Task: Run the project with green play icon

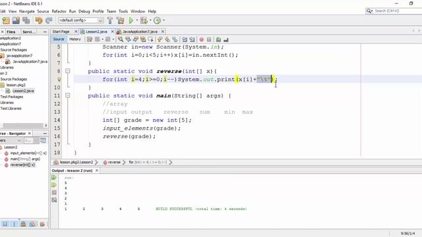Action: click(x=131, y=20)
